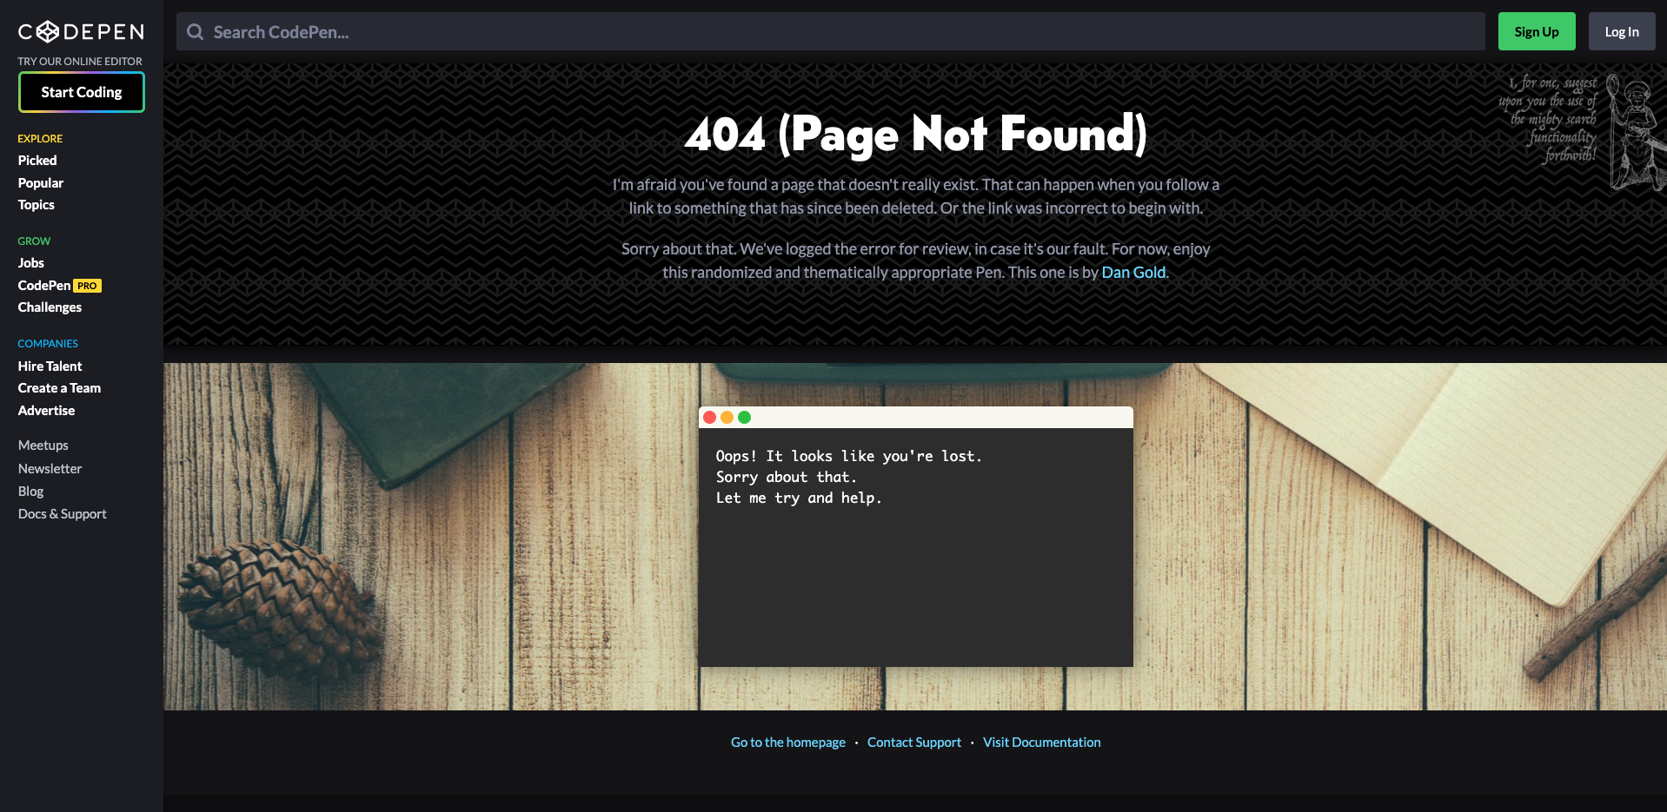This screenshot has height=812, width=1667.
Task: Click the yellow PRO badge next to CodePen
Action: pos(87,285)
